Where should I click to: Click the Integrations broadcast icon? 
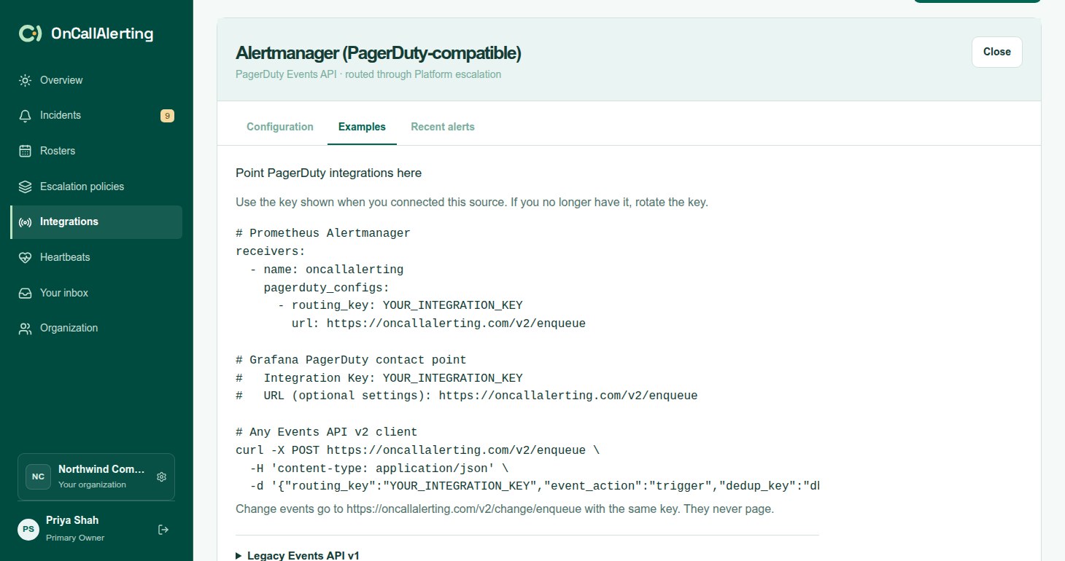click(26, 222)
